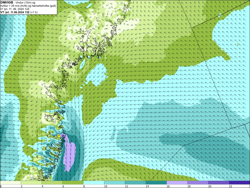Select the 12–14 m/s medium teal legend swatch

[x=135, y=183]
